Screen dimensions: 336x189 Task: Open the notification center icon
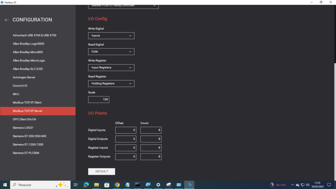[x=329, y=185]
